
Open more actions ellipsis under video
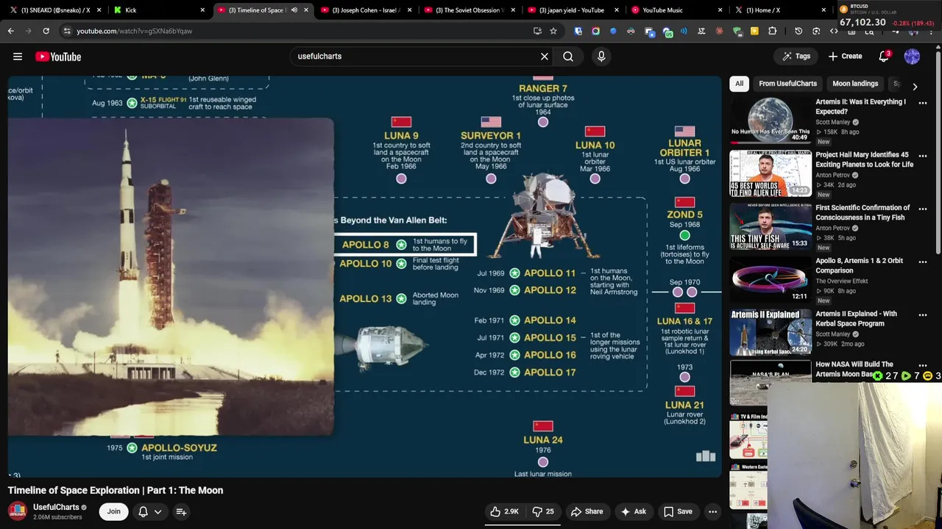712,511
